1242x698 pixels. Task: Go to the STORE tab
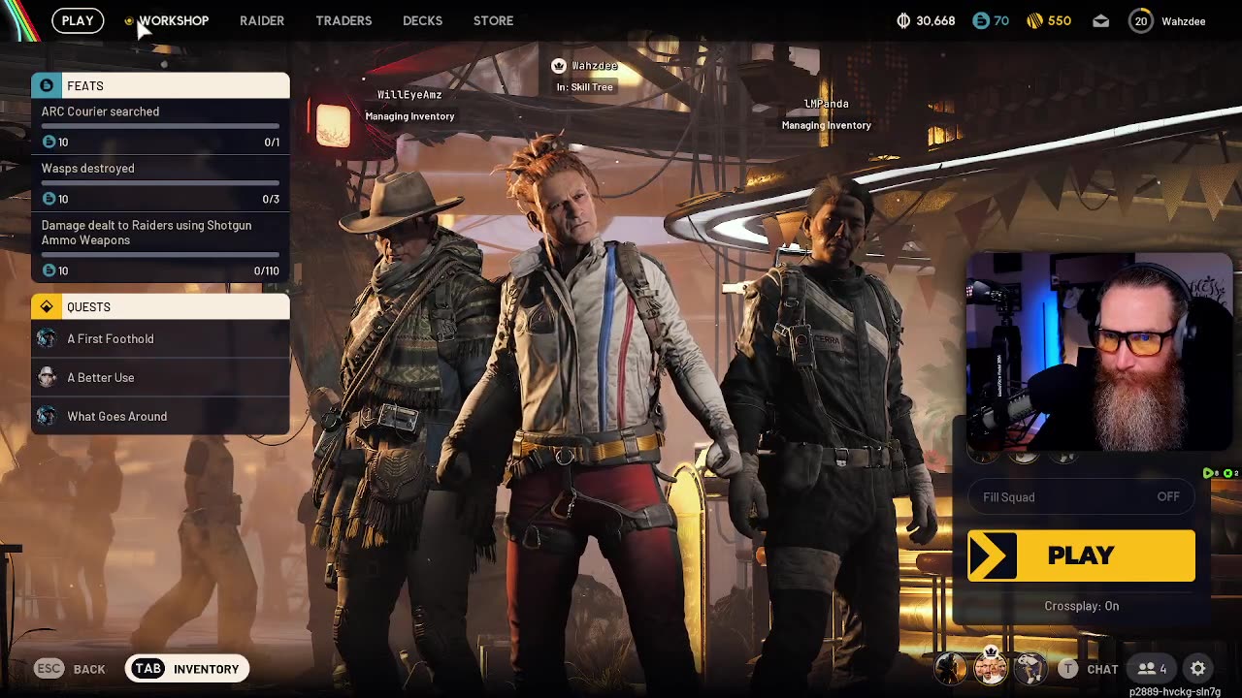tap(493, 20)
